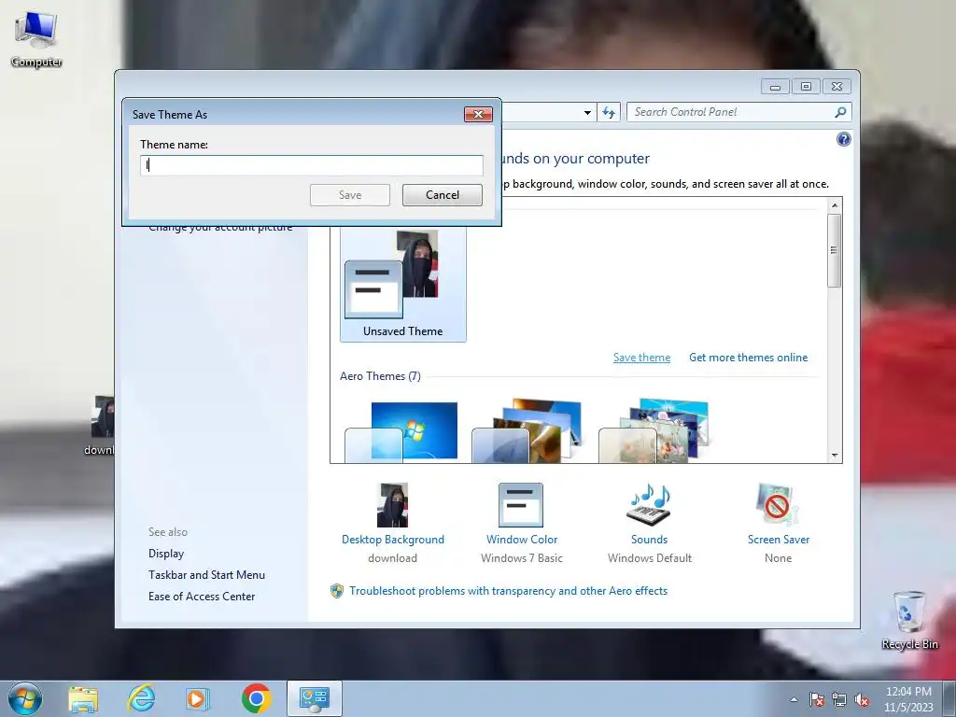Open the Desktop Background icon
Image resolution: width=956 pixels, height=717 pixels.
[393, 505]
